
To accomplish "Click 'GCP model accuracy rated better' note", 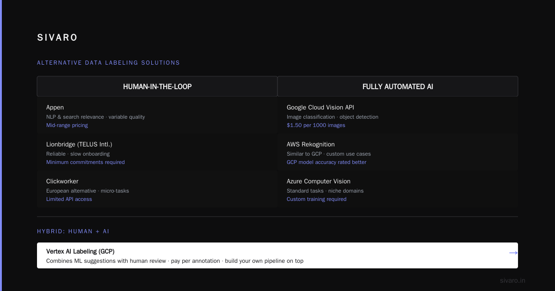I will (x=327, y=162).
